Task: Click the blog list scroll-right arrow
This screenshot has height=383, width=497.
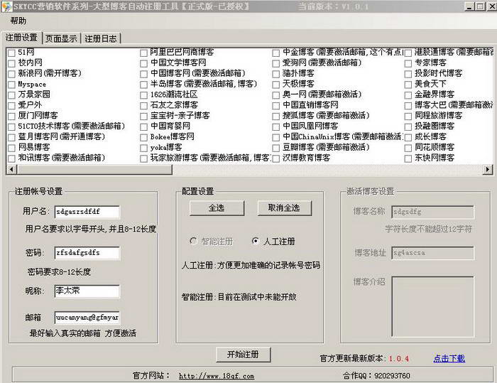Action: (x=488, y=169)
